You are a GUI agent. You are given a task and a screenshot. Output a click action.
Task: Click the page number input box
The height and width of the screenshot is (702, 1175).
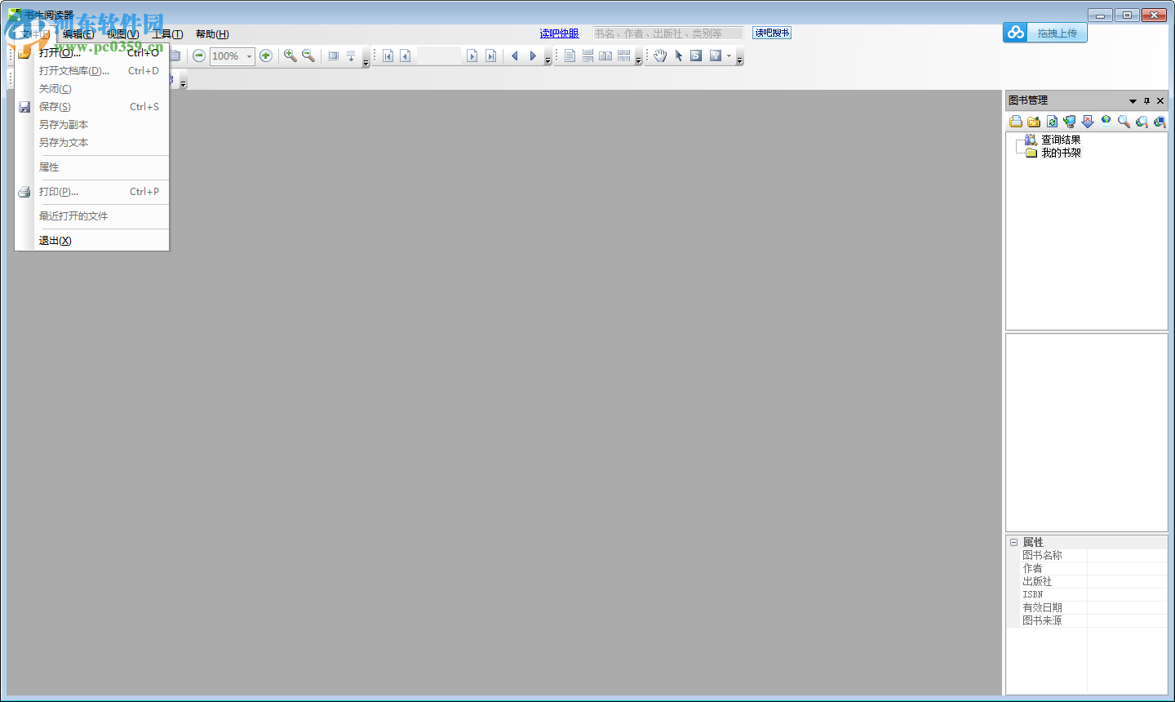click(x=439, y=56)
